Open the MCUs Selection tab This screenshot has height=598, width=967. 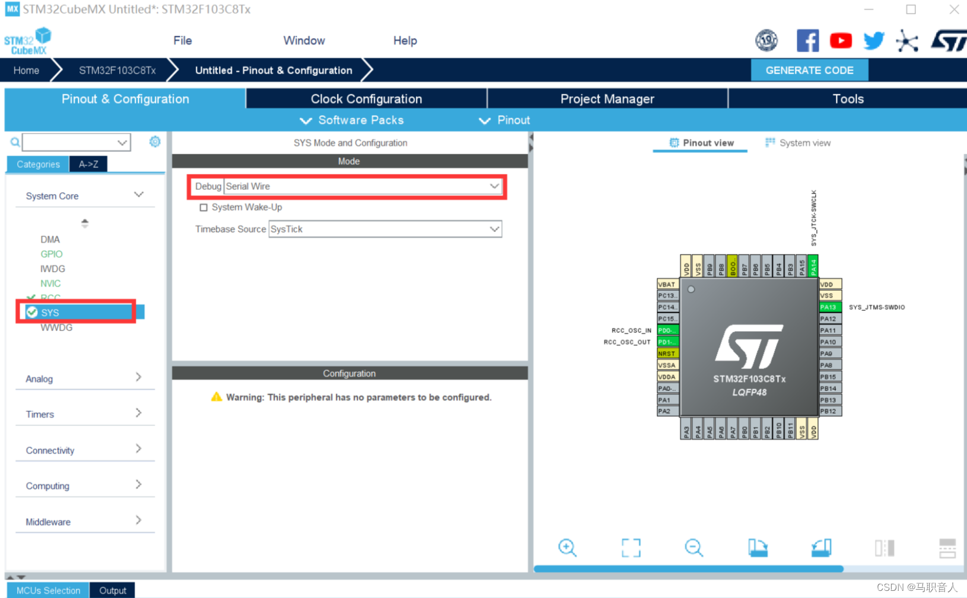click(48, 590)
